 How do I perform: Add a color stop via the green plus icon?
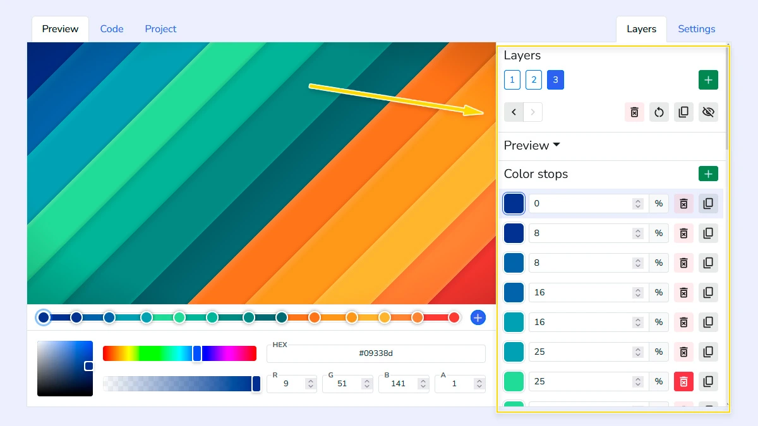point(708,174)
